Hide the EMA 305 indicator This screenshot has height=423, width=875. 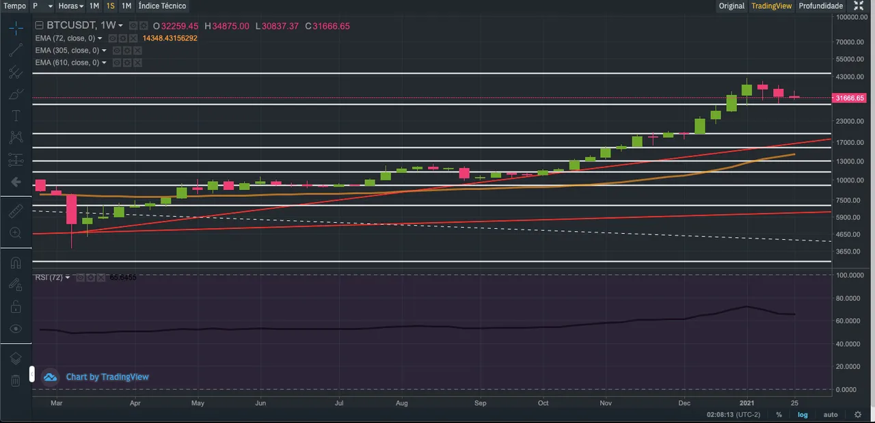click(117, 51)
